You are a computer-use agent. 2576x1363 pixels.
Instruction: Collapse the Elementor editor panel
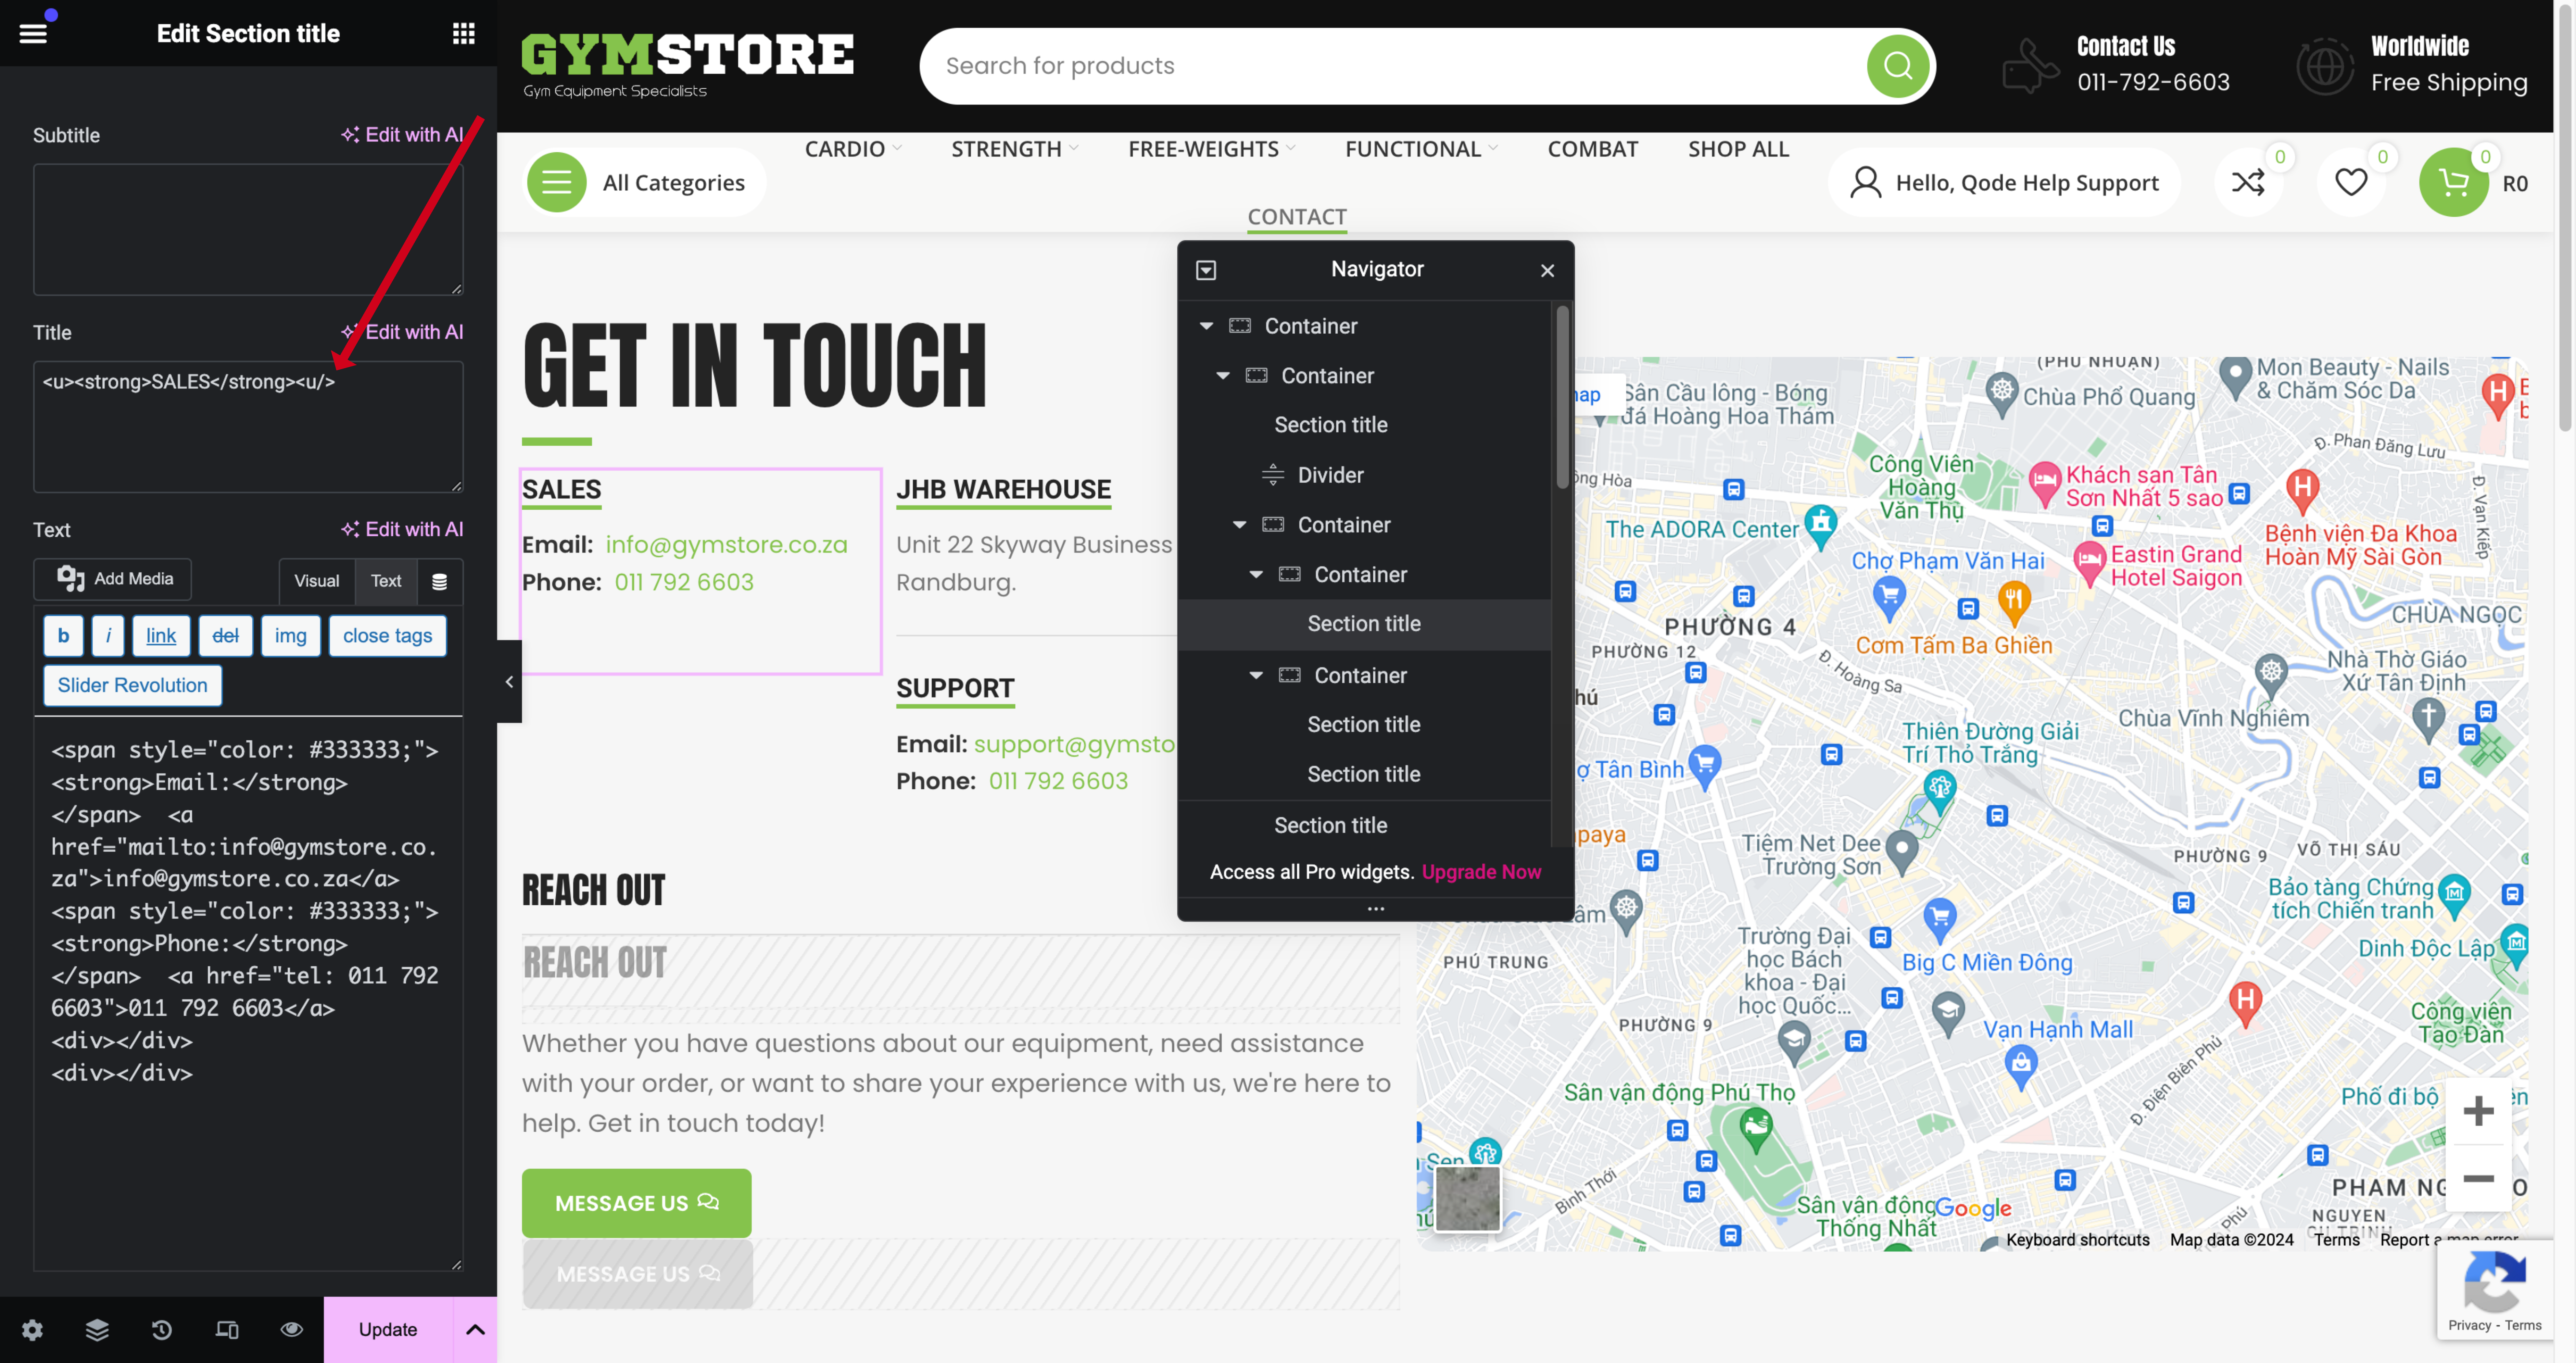[x=509, y=681]
